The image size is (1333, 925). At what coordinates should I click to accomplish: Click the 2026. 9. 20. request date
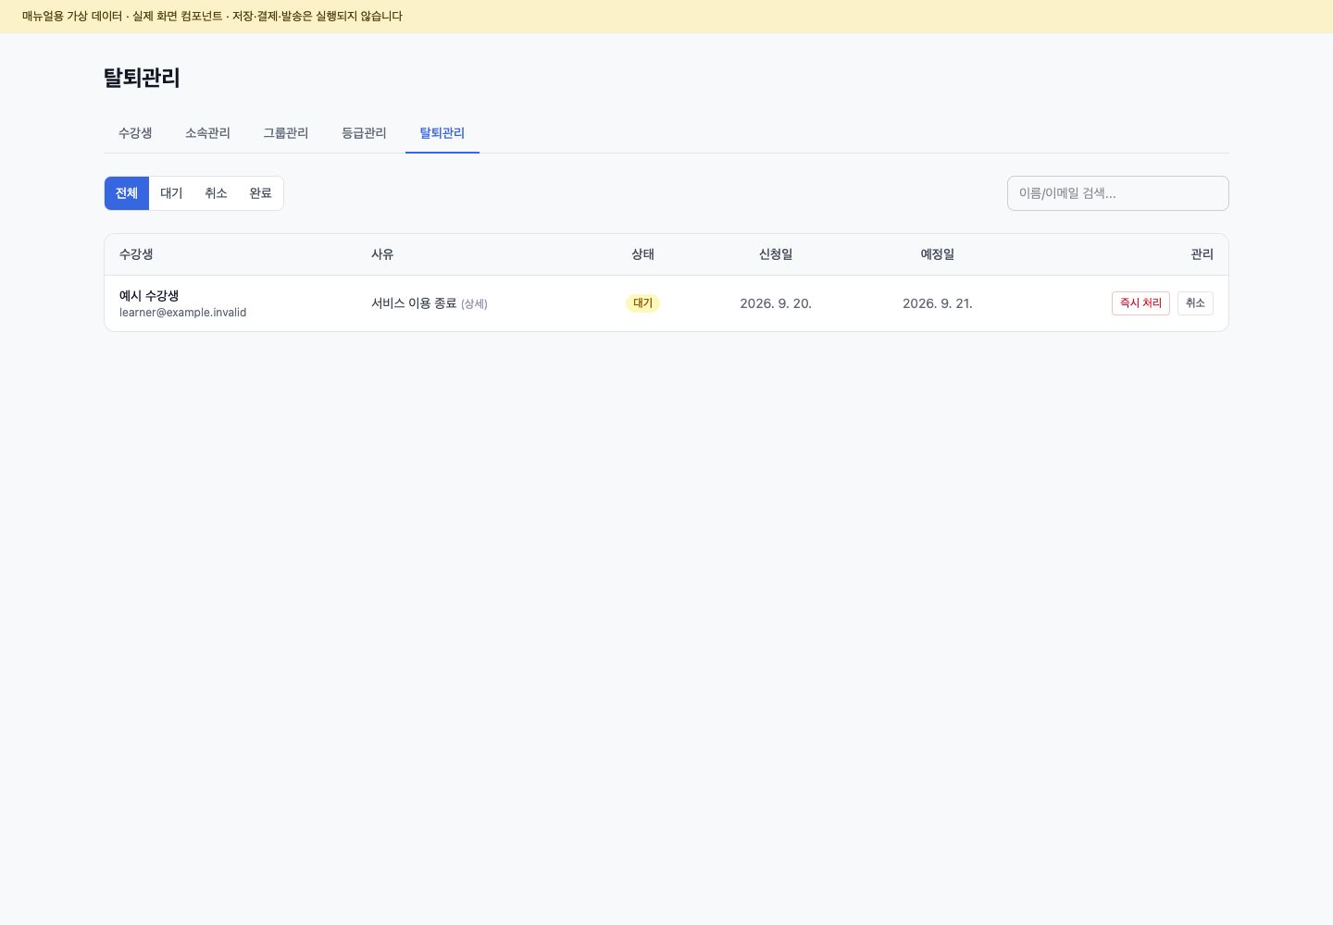click(x=776, y=303)
